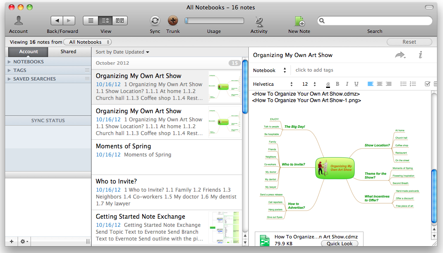
Task: Open Sort by Date Updated menu
Action: pos(122,52)
